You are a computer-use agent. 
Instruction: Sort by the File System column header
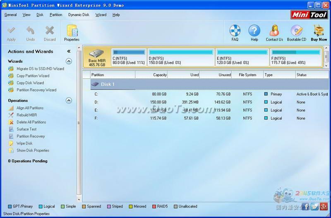tap(247, 75)
